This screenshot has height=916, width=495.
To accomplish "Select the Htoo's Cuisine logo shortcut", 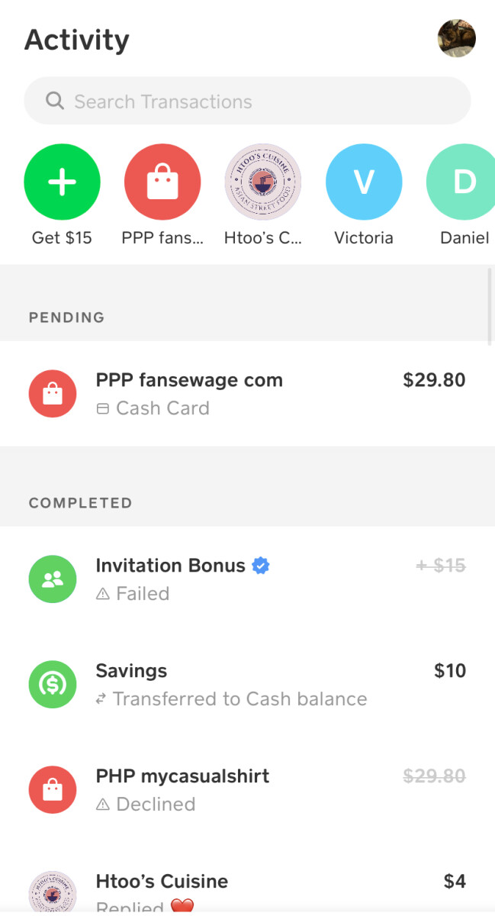I will click(263, 182).
